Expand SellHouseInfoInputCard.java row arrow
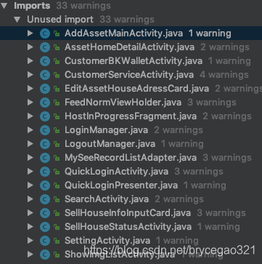The height and width of the screenshot is (264, 262). pos(30,213)
